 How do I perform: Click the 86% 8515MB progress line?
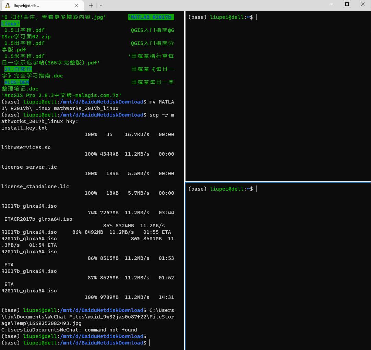click(x=131, y=258)
